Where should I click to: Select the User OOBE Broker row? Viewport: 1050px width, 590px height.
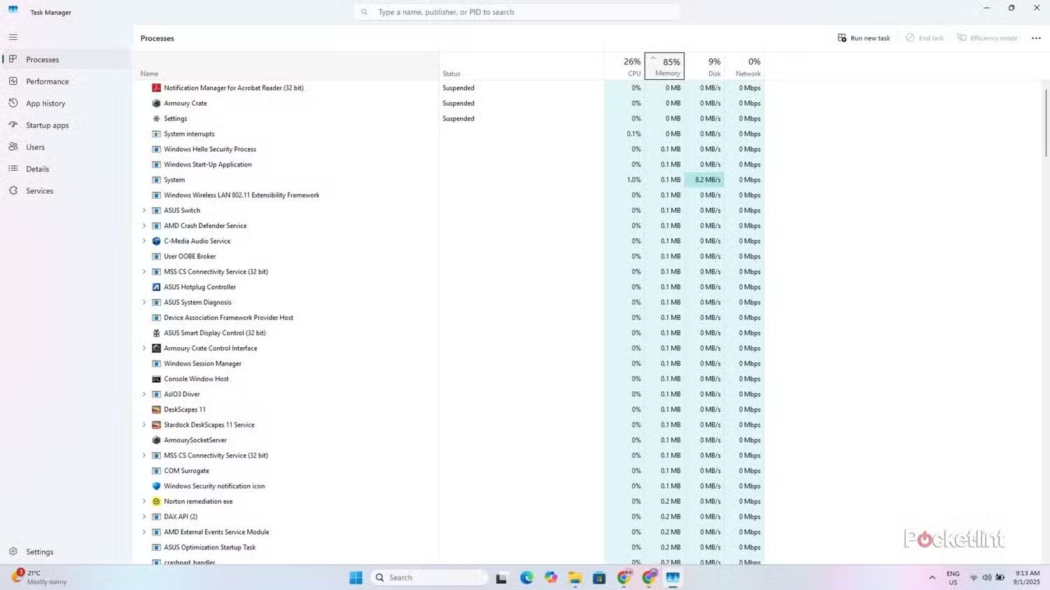point(449,257)
